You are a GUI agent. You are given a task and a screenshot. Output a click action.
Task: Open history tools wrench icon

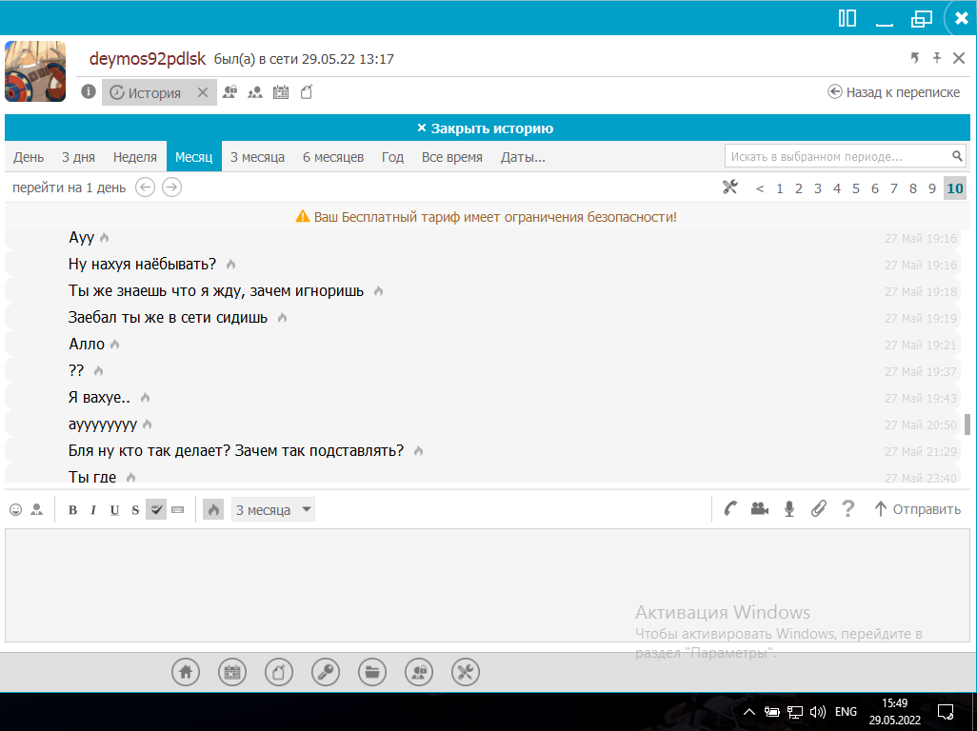(x=730, y=187)
